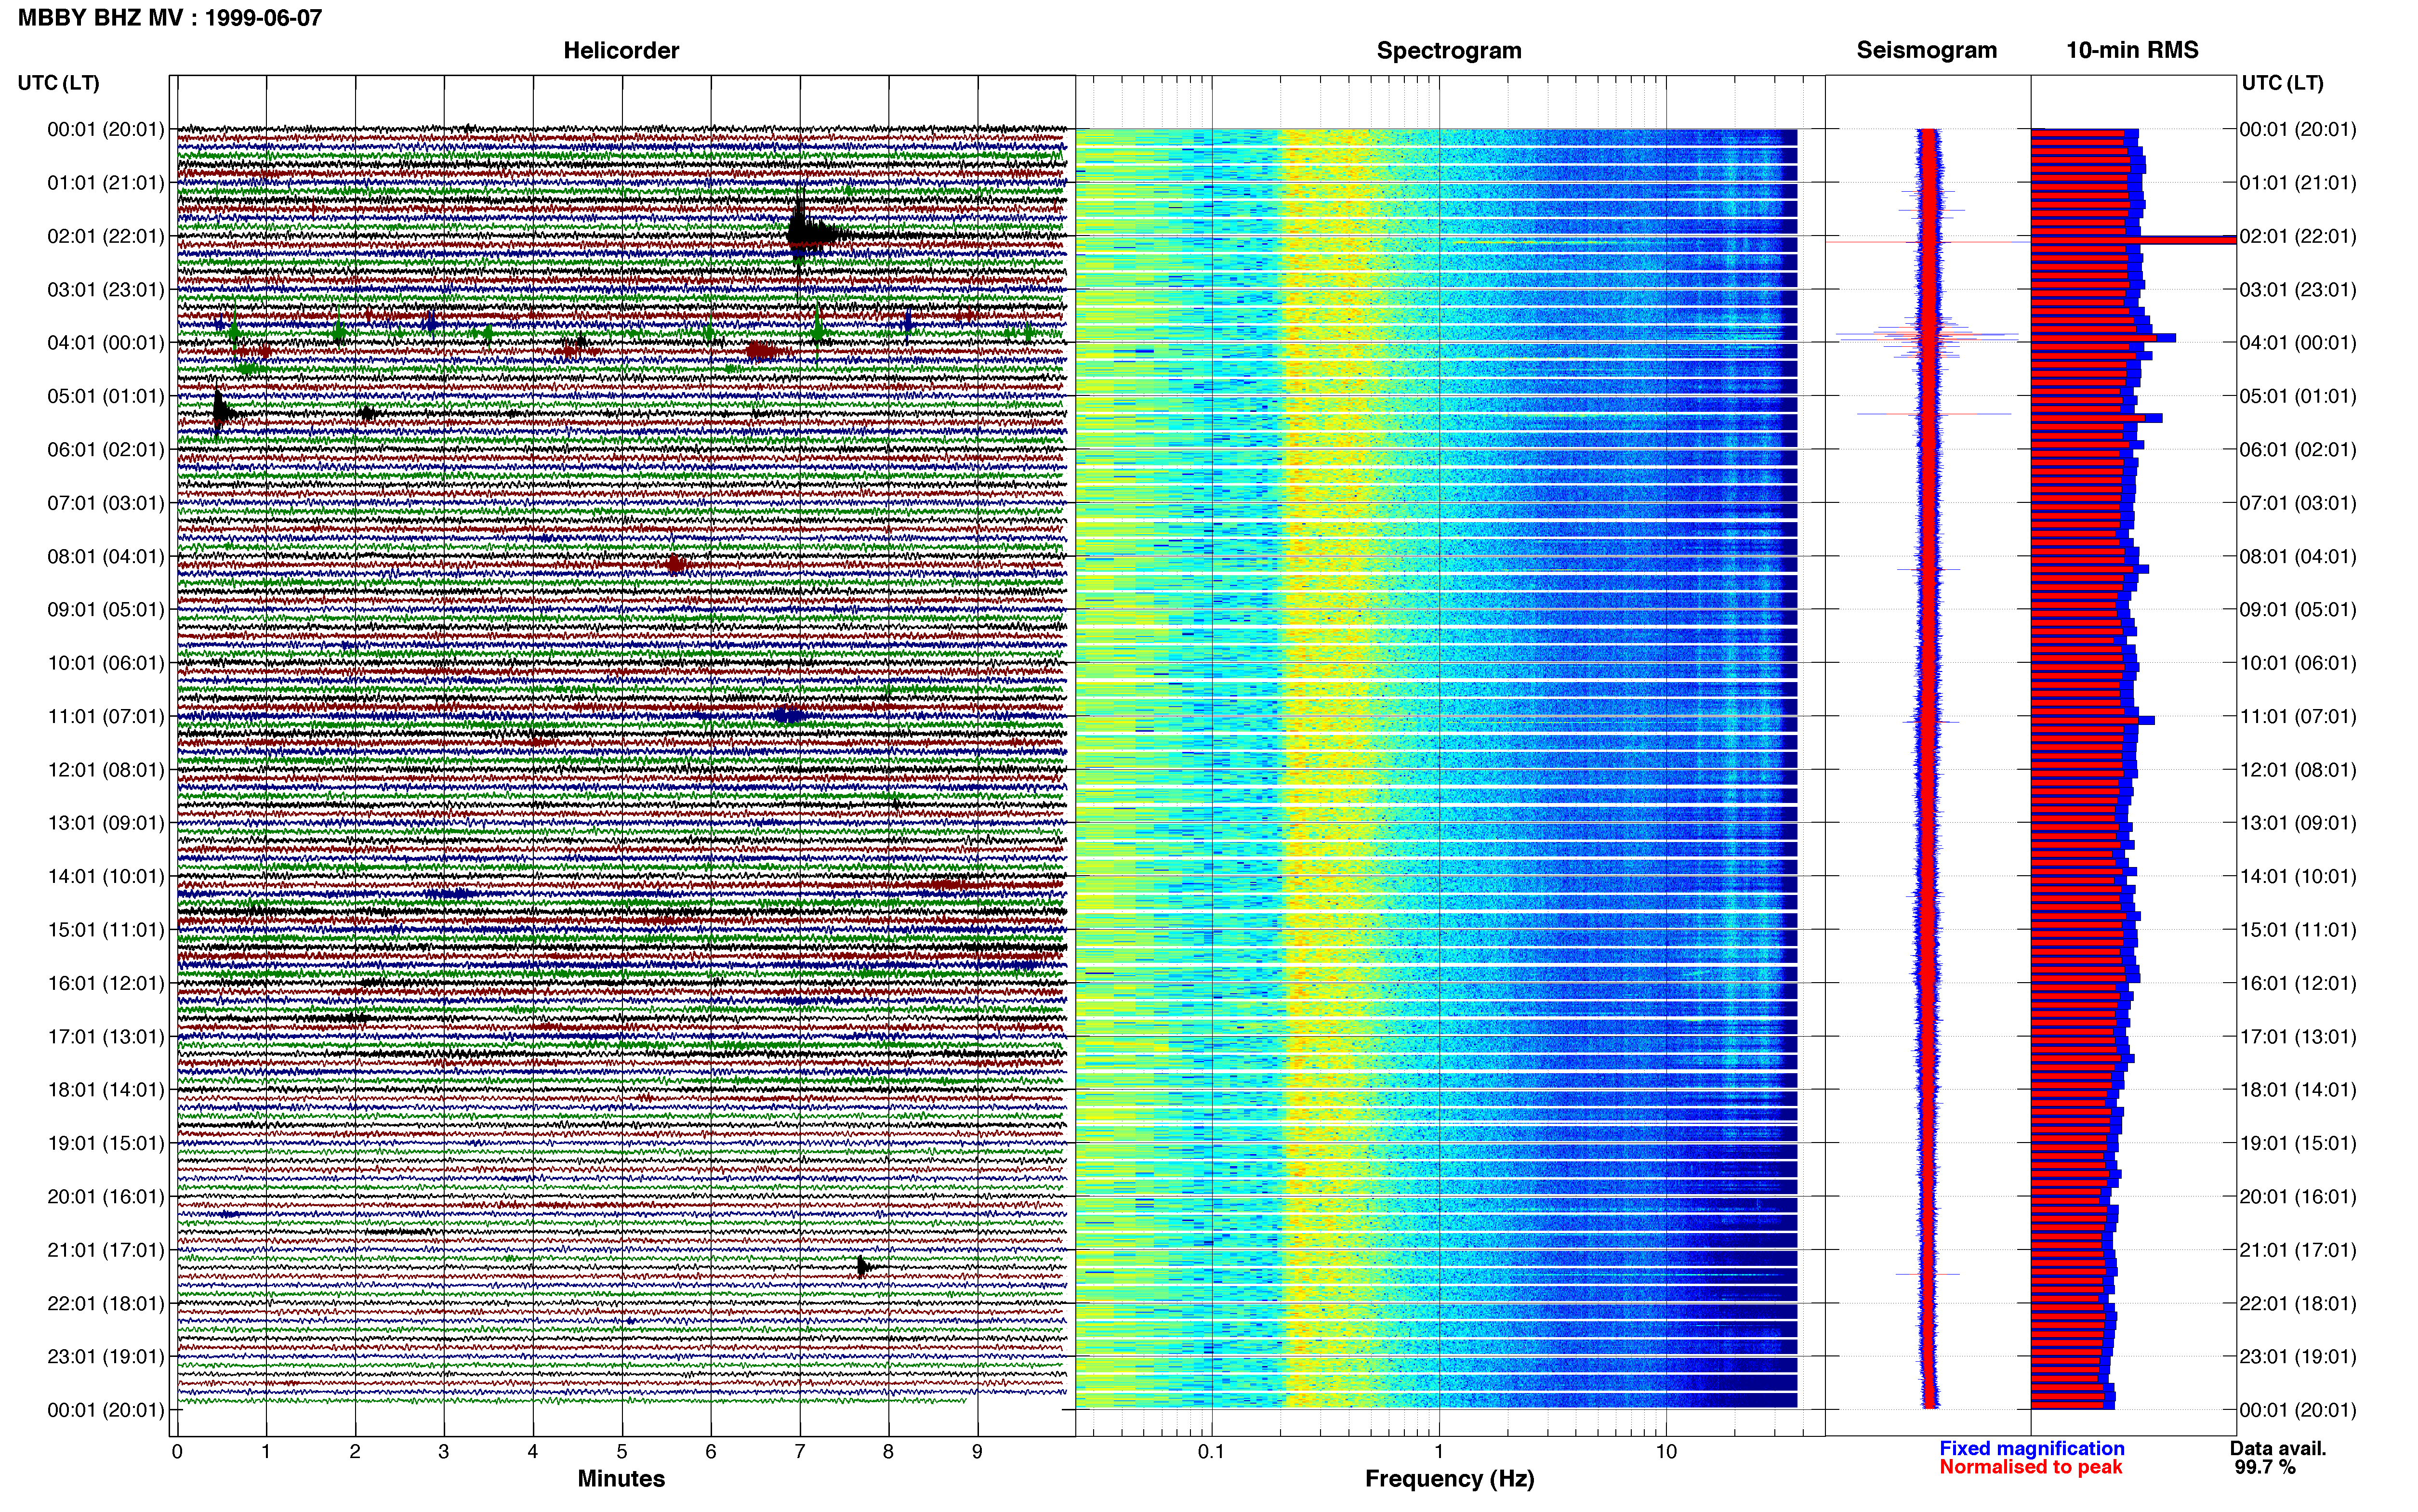Screen dimensions: 2418x1512
Task: Click the RMS peak bar just after 05:01
Action: tap(2096, 418)
